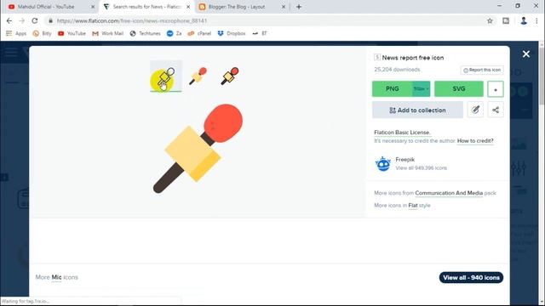Open Flaticon Basic License link
The width and height of the screenshot is (545, 306).
pos(402,133)
